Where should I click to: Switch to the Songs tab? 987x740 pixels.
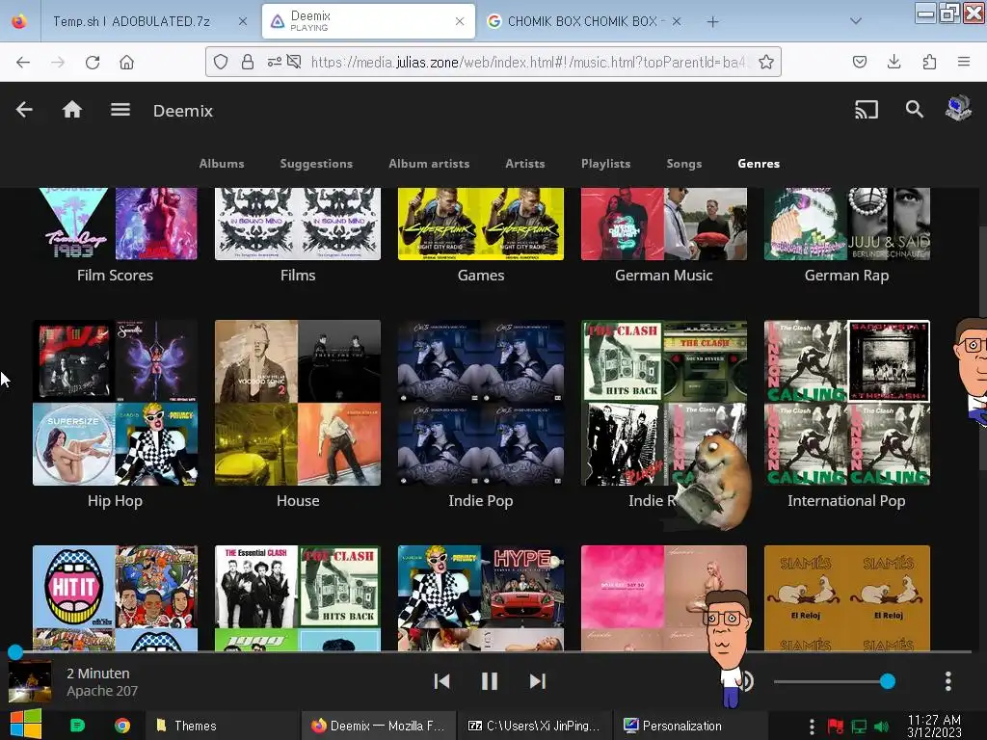point(683,164)
